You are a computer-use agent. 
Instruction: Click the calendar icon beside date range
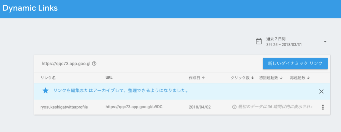258,41
